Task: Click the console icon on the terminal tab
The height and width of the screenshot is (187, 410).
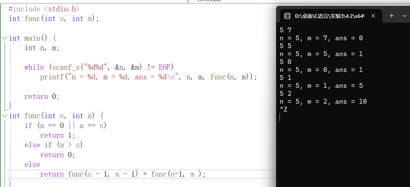Action: tap(287, 16)
